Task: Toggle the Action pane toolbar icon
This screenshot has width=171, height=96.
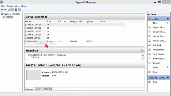Action: click(19, 10)
